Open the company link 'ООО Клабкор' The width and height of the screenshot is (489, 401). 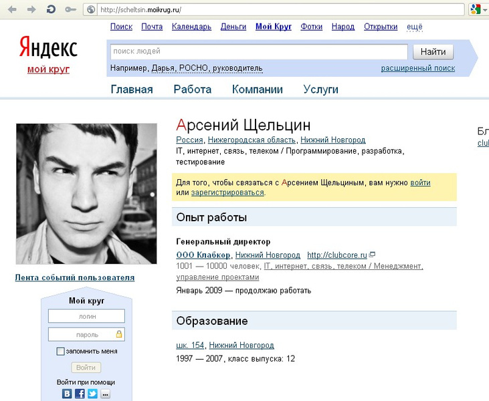pyautogui.click(x=203, y=255)
